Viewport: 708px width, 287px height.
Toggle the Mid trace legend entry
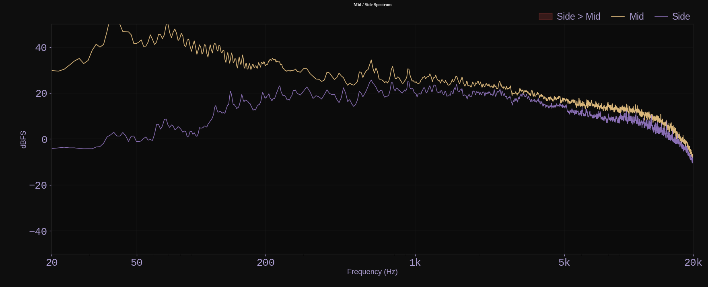click(x=628, y=16)
